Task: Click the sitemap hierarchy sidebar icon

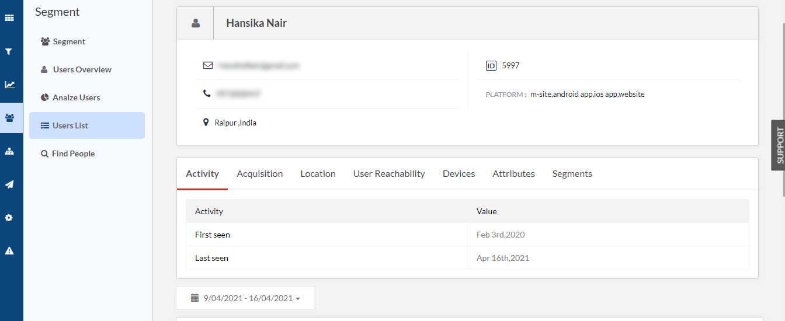Action: pos(9,151)
